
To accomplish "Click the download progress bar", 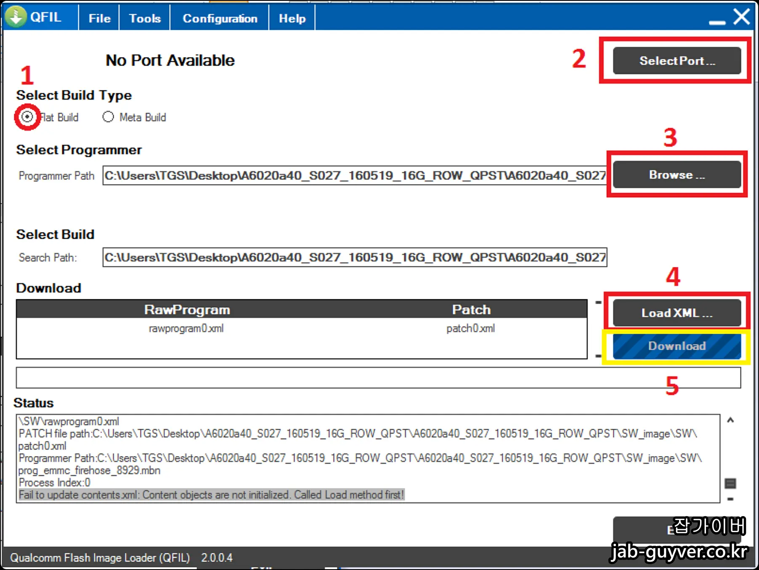I will click(378, 377).
